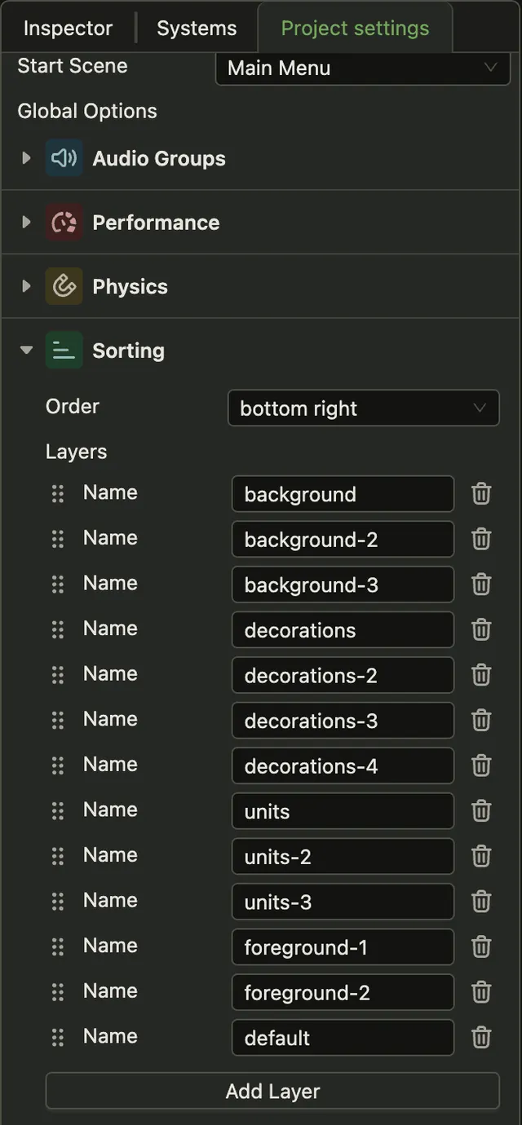Click the Physics heading label
Screen dimensions: 522x1125
[x=130, y=286]
